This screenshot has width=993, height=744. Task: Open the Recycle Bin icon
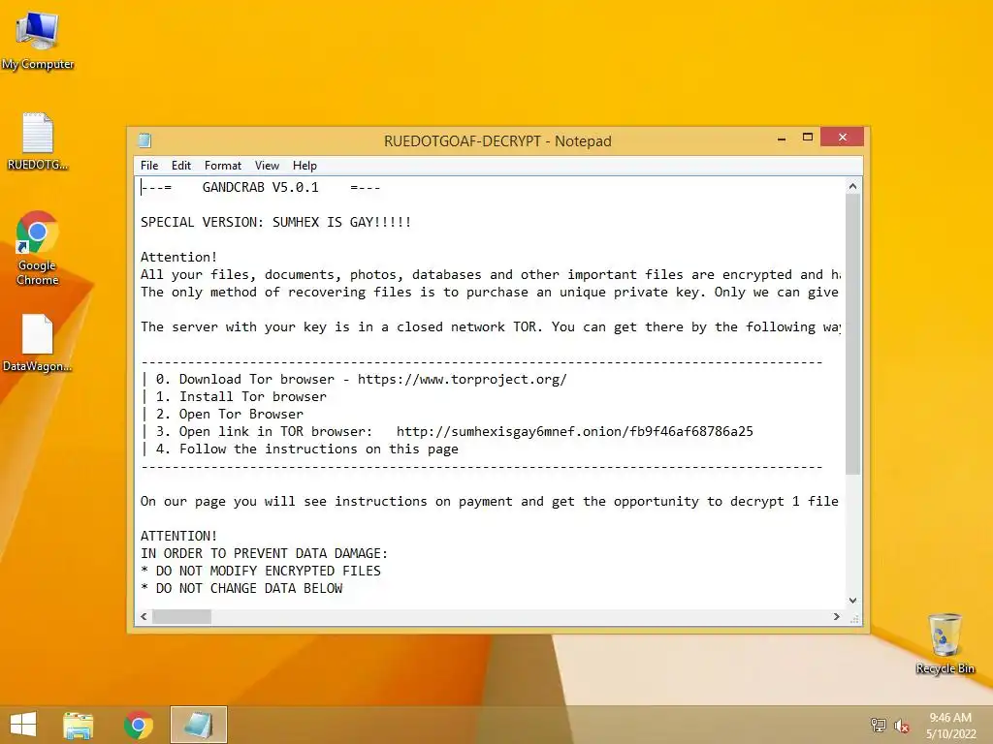coord(945,643)
